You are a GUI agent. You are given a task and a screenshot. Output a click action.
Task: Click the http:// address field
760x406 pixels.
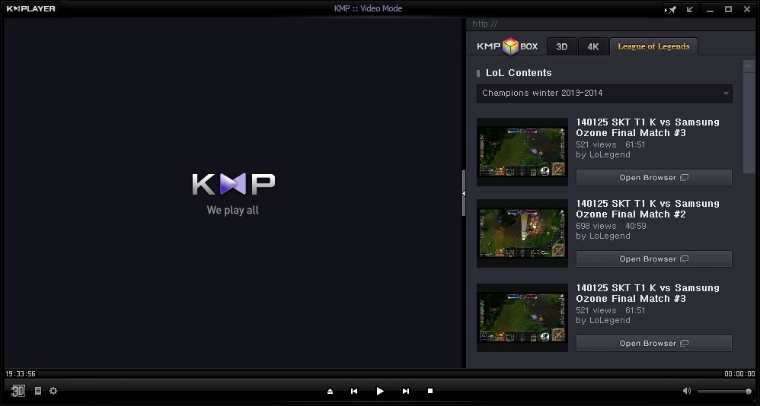611,24
